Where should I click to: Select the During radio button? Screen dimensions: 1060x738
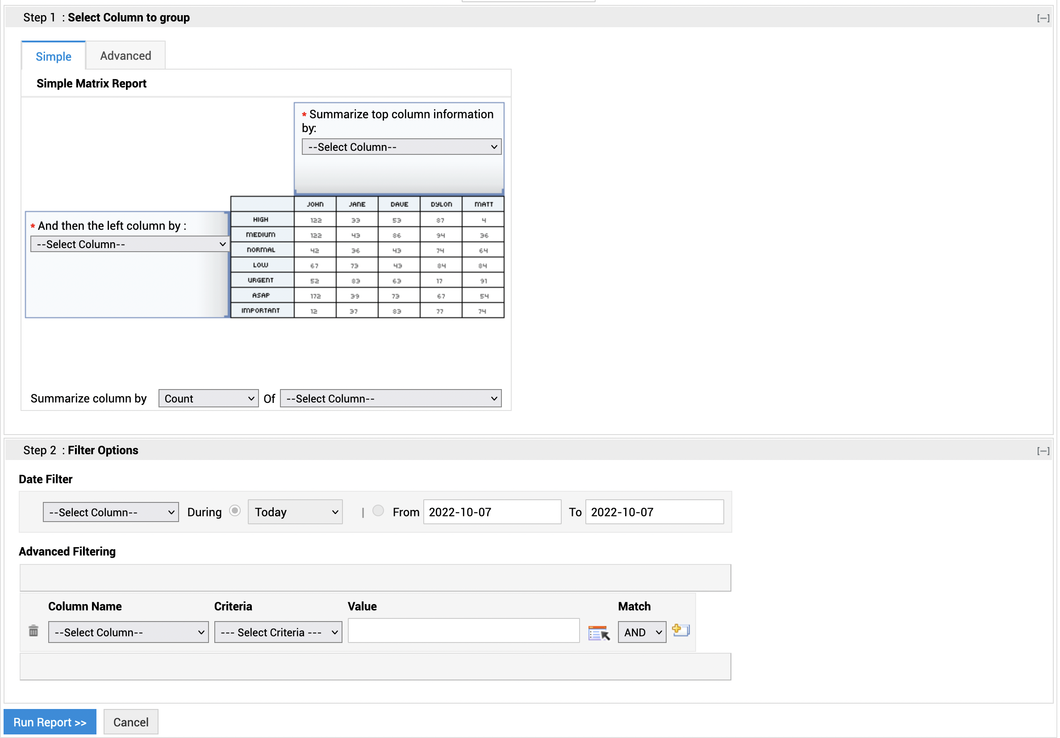click(x=235, y=511)
